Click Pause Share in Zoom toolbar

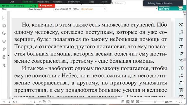[x=43, y=2]
